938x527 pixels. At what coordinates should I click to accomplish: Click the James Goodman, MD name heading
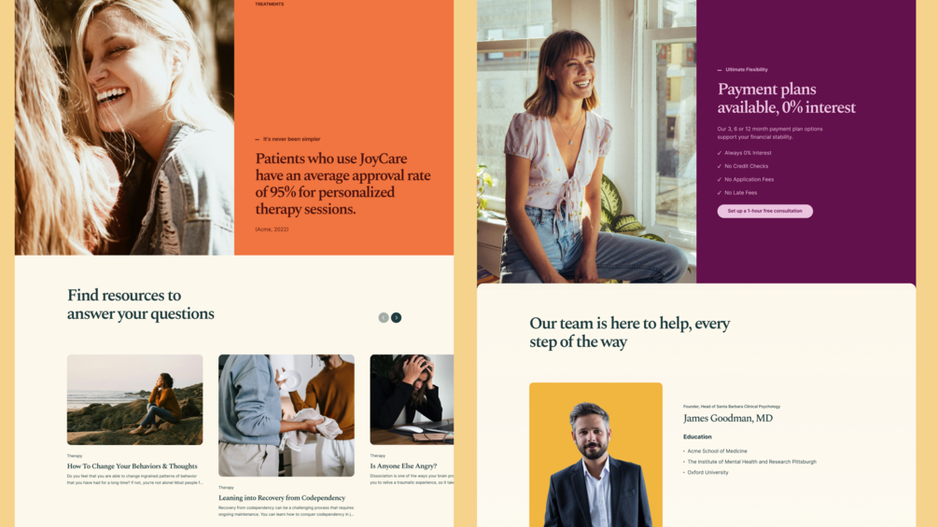(x=728, y=418)
